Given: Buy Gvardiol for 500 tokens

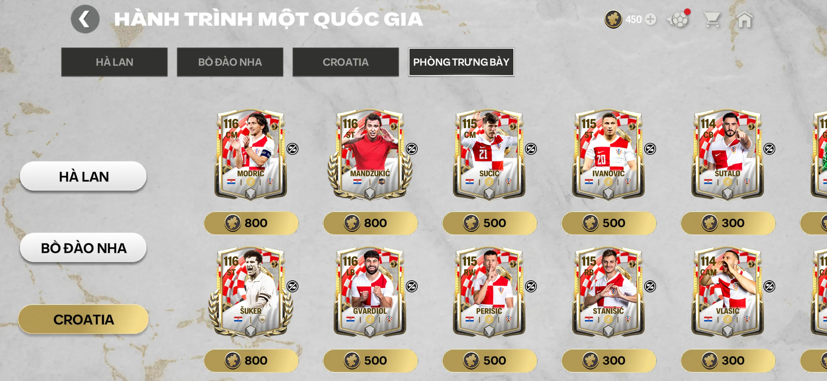Looking at the screenshot, I should (370, 361).
